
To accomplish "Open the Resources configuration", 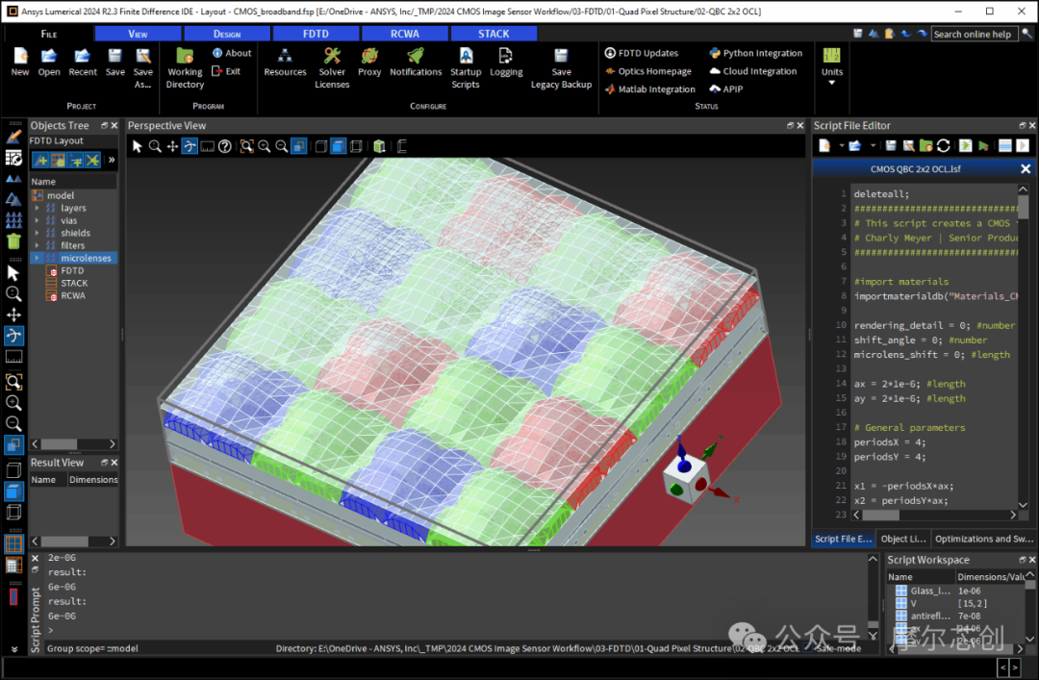I will [285, 63].
